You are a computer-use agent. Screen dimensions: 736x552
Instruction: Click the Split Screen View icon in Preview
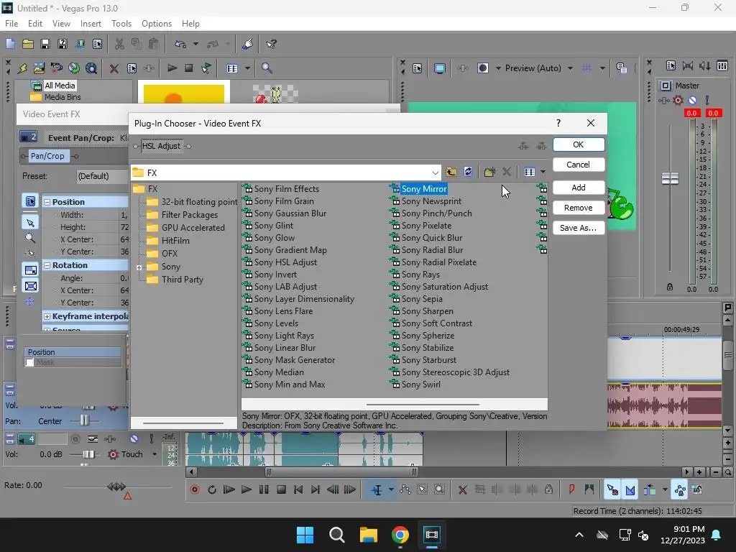(x=483, y=68)
